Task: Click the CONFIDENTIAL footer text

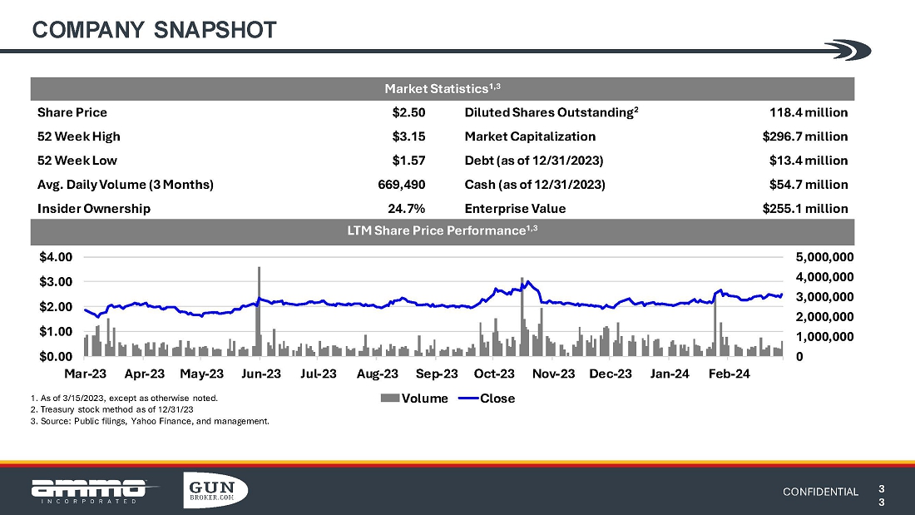Action: (820, 492)
